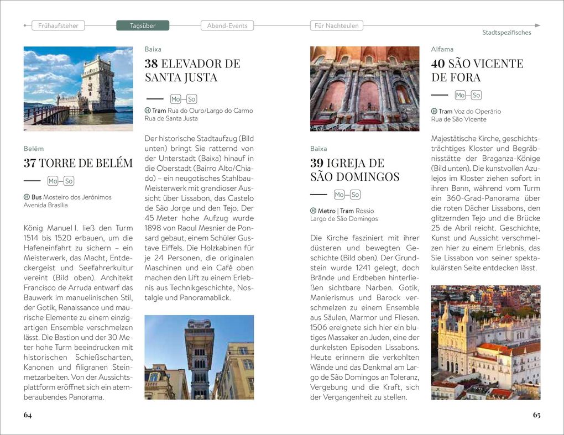Click the text Rua do Ouro/Largo do Carmo
The image size is (564, 435).
210,111
